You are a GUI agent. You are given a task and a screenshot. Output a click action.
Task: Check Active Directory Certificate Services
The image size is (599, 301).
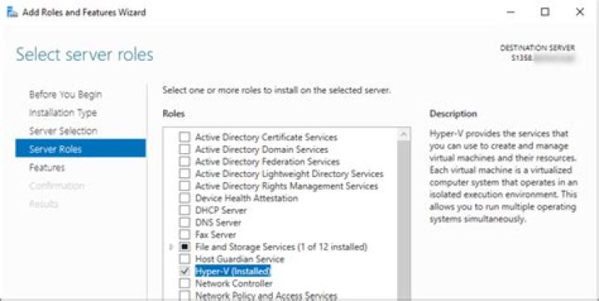coord(185,137)
